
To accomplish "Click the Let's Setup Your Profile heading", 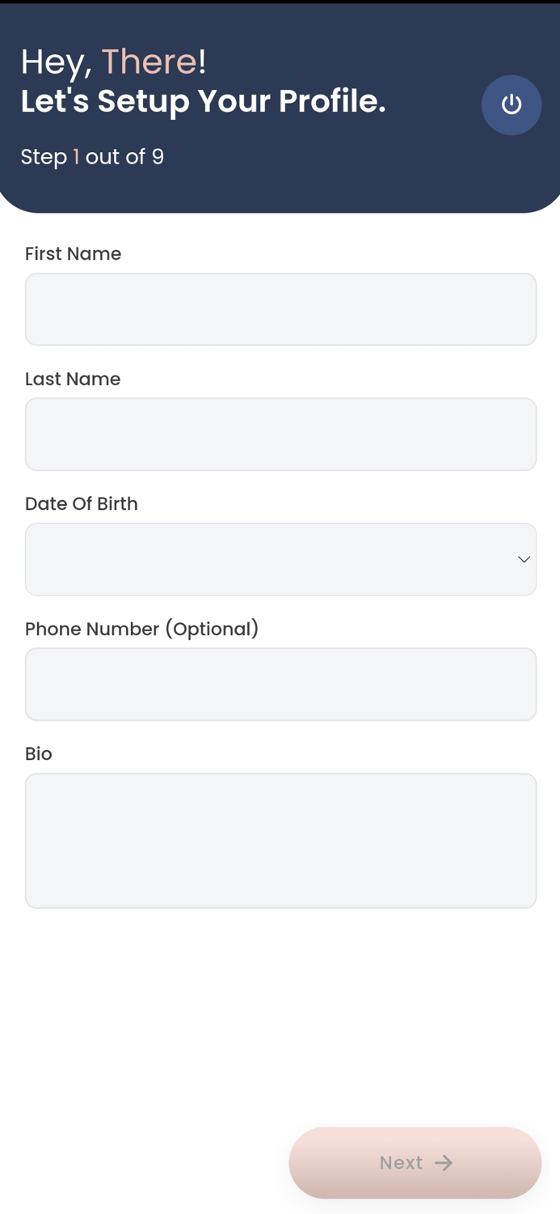I will [x=204, y=100].
